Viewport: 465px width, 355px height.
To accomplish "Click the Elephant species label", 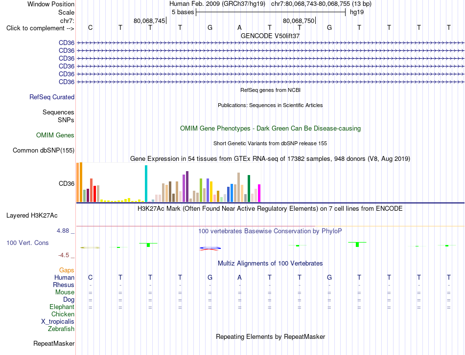I will [x=62, y=307].
